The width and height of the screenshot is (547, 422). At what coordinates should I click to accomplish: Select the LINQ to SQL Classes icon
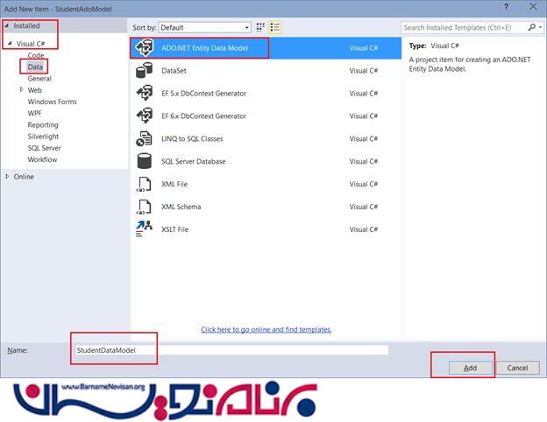pyautogui.click(x=146, y=139)
